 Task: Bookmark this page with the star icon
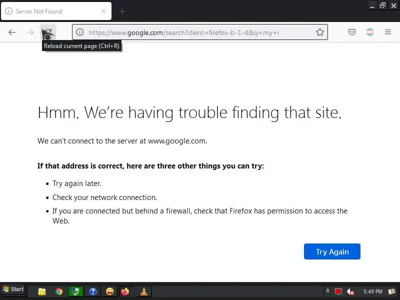319,32
